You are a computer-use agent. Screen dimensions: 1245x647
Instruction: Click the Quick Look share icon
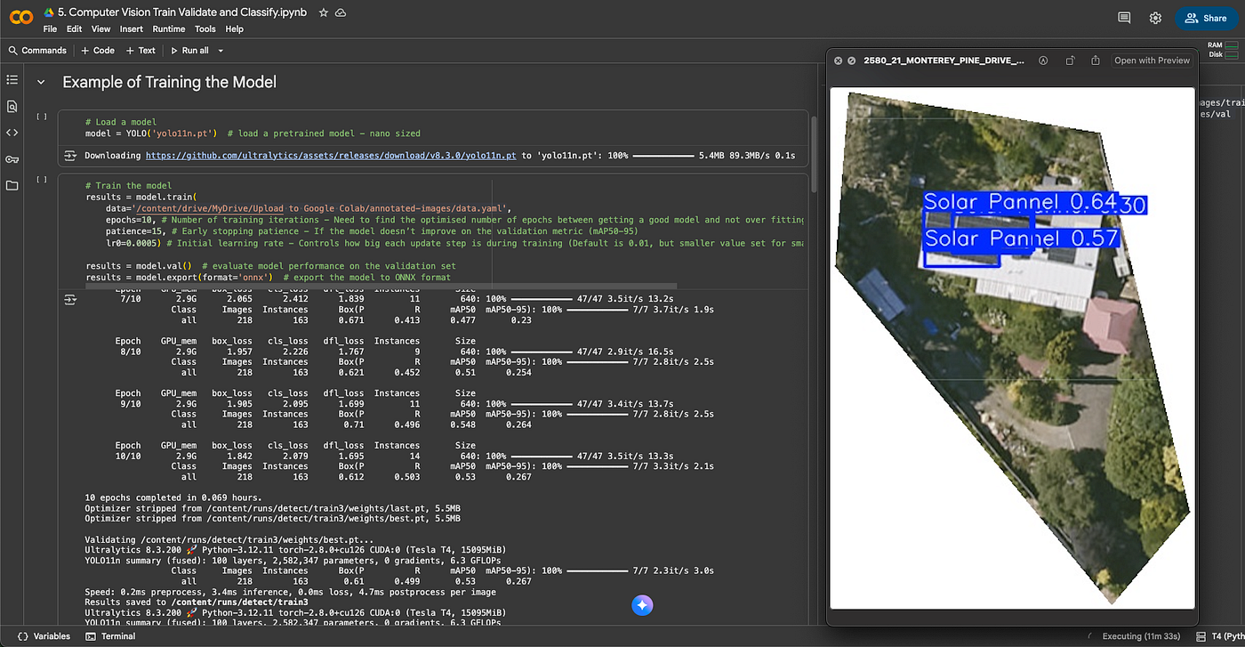[1096, 61]
